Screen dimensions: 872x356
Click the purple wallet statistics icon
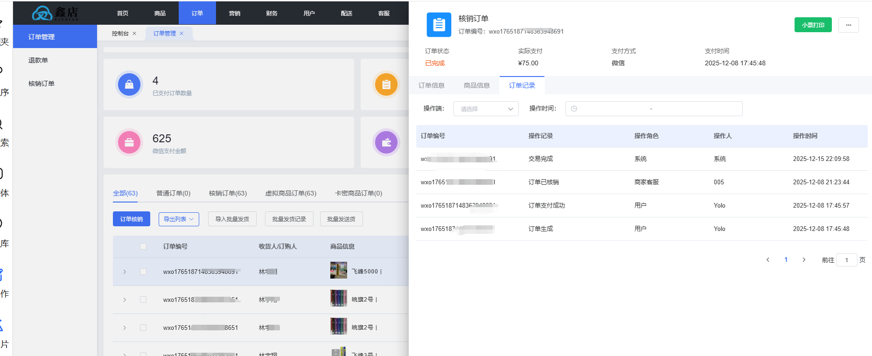pyautogui.click(x=386, y=142)
